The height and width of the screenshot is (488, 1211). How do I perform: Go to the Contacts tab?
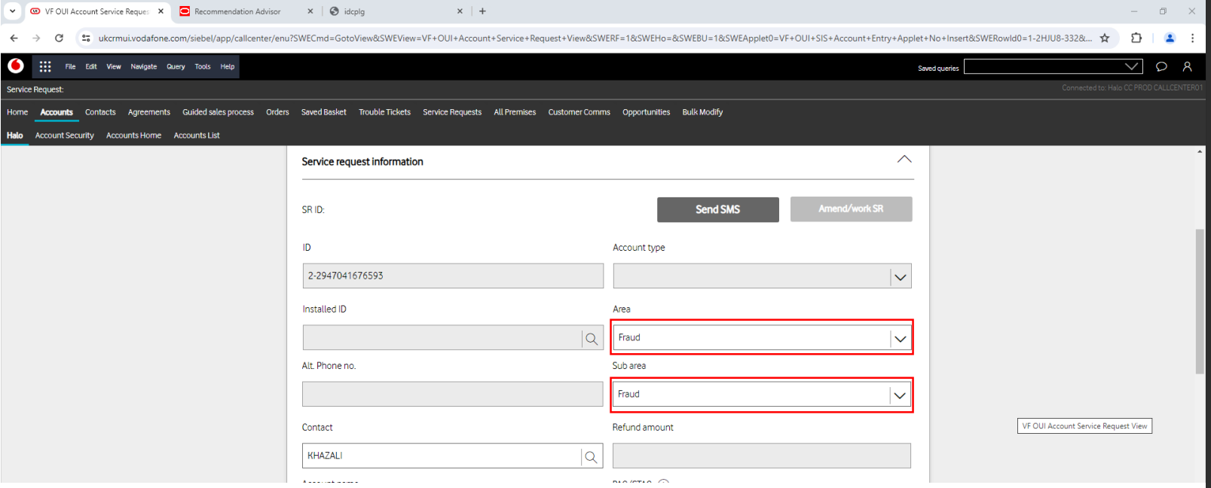[x=100, y=112]
